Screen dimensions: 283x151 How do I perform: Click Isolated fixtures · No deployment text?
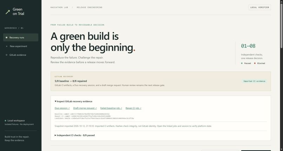pyautogui.click(x=19, y=124)
